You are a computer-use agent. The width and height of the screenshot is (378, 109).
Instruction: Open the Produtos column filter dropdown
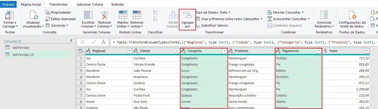pyautogui.click(x=272, y=51)
